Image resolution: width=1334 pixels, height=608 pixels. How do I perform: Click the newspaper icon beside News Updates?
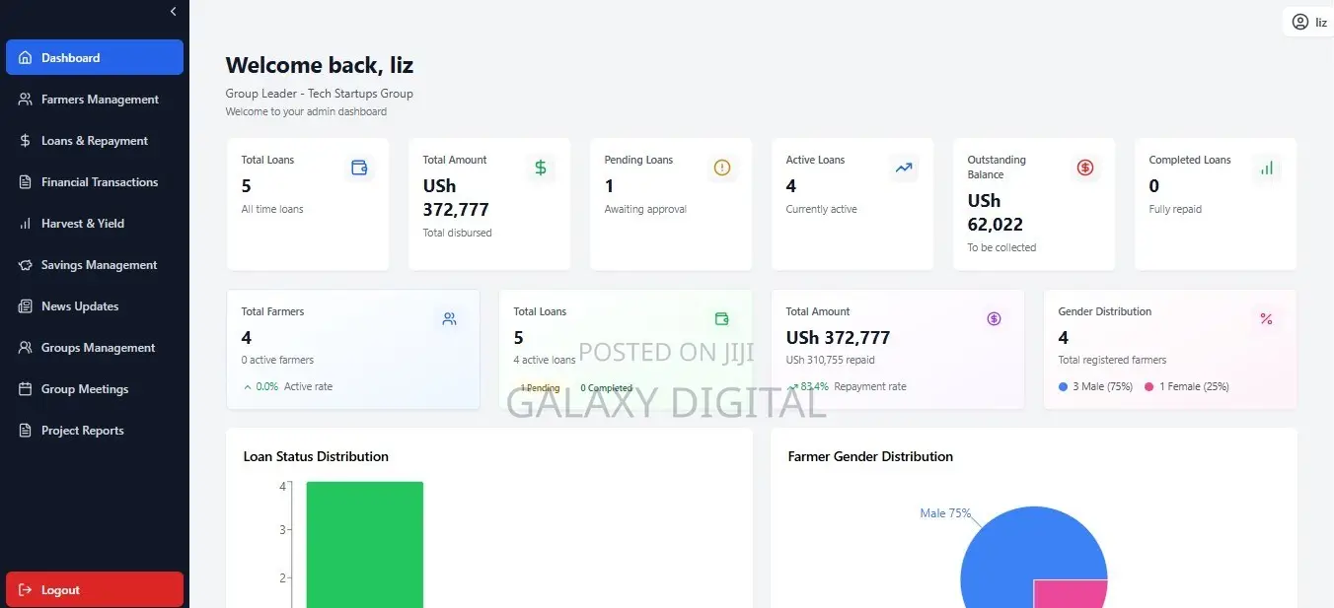pyautogui.click(x=25, y=306)
